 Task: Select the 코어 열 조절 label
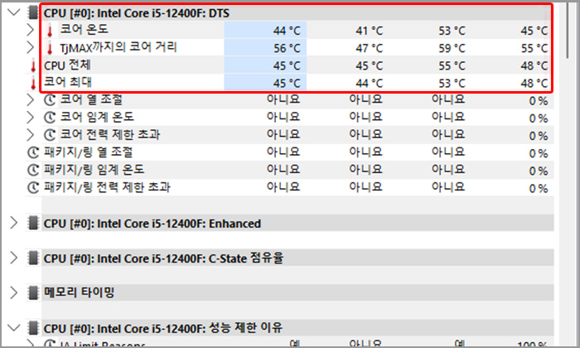click(91, 99)
